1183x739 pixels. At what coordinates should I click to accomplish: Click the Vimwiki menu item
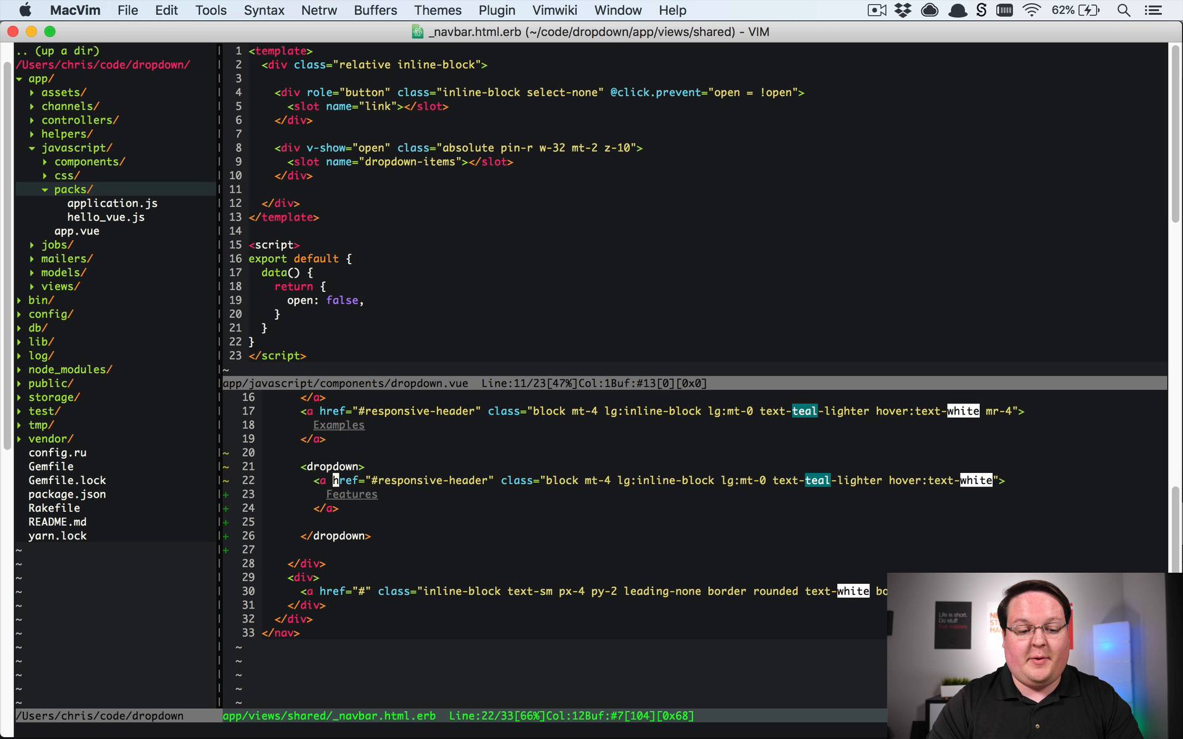click(555, 10)
